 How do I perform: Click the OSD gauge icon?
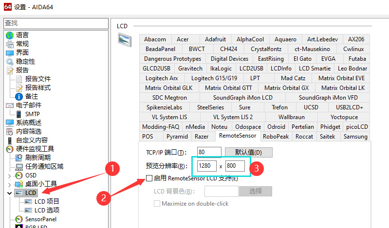tap(19, 175)
